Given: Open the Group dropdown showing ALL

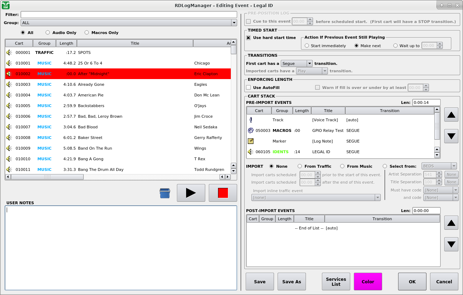Looking at the screenshot, I should [x=234, y=22].
